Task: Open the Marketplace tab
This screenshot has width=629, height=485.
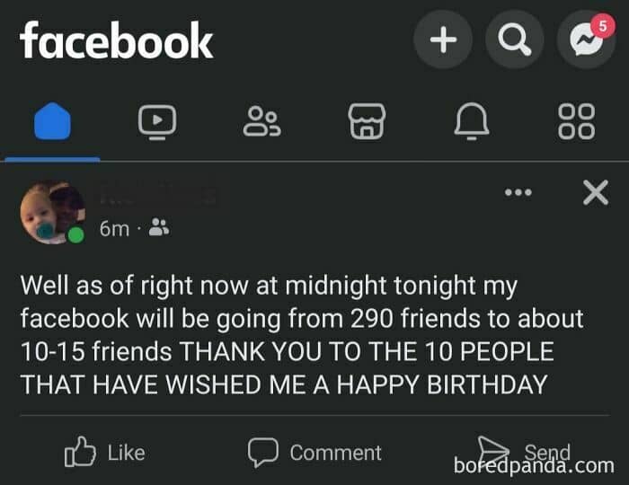Action: coord(366,120)
